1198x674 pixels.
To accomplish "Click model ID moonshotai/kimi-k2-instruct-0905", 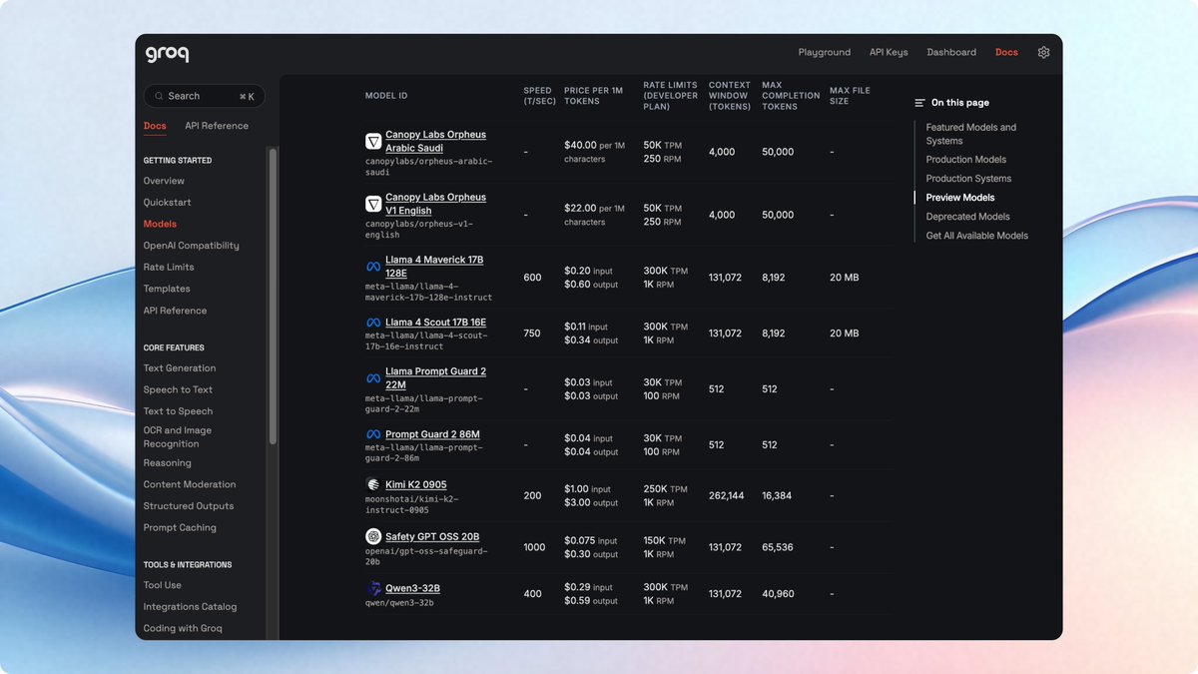I will pyautogui.click(x=412, y=503).
